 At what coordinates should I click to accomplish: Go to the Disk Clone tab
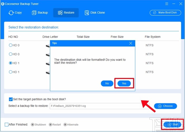coord(95,13)
